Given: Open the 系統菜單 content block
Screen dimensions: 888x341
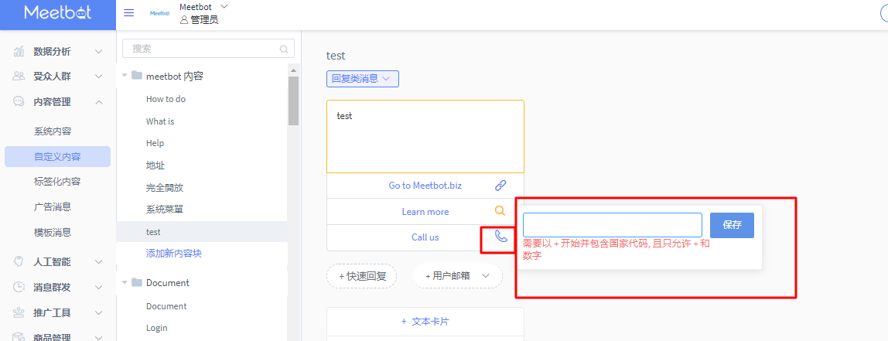Looking at the screenshot, I should pos(165,209).
